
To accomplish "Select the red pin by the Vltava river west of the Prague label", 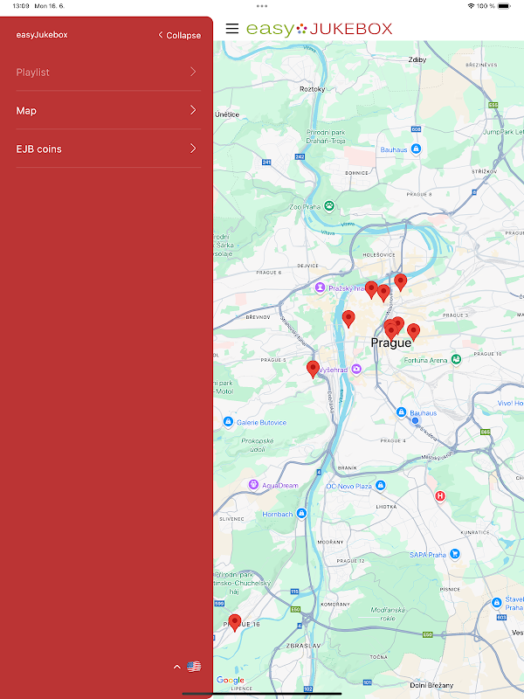I will point(348,319).
